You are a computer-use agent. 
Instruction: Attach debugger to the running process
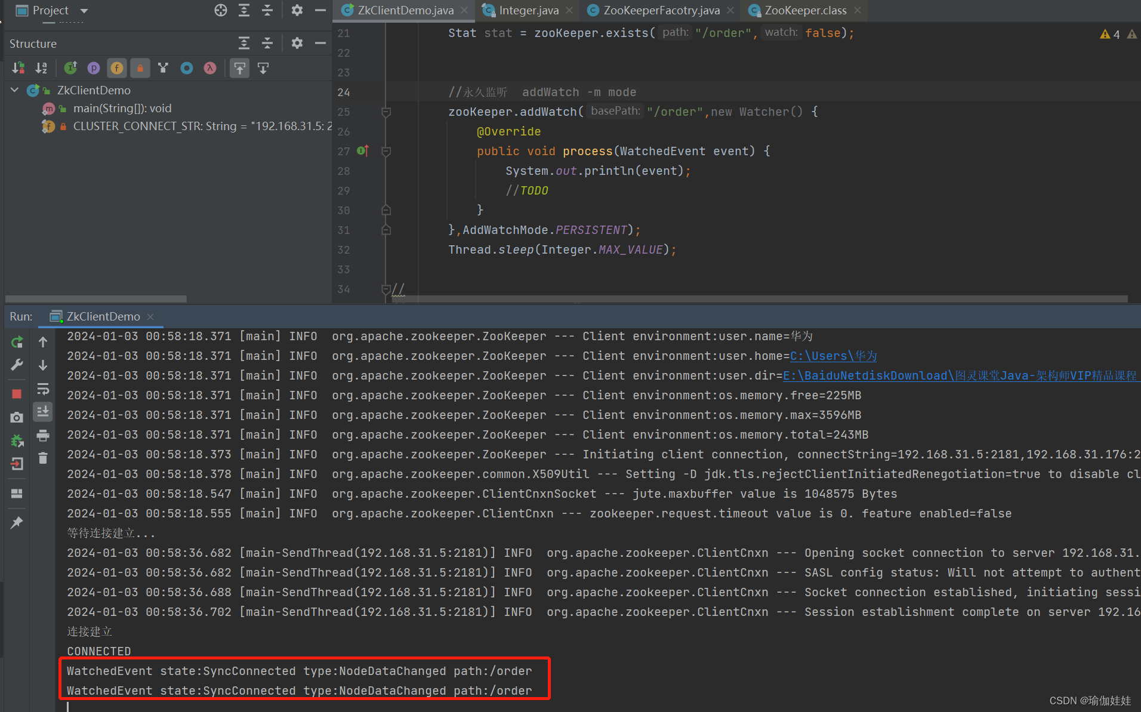[17, 441]
